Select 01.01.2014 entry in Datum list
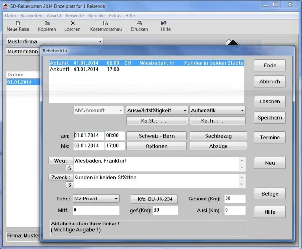Image resolution: width=302 pixels, height=249 pixels. pyautogui.click(x=23, y=82)
